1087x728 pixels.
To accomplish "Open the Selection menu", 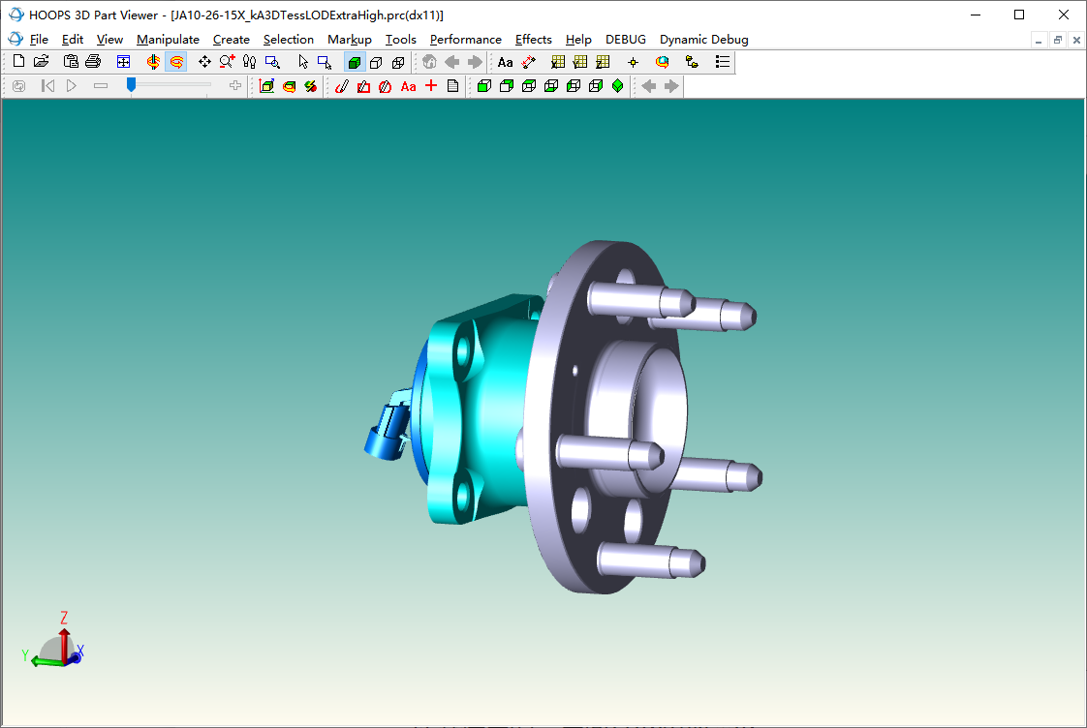I will click(289, 40).
